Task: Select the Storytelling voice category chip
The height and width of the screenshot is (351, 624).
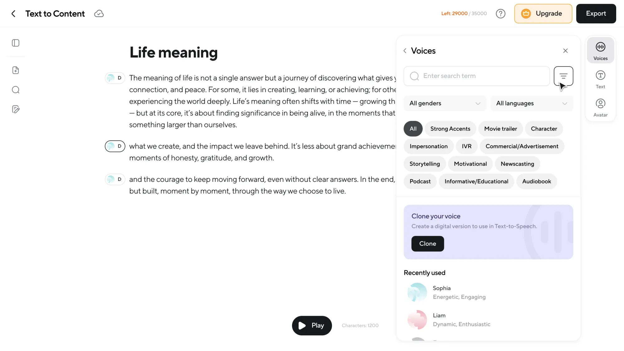Action: [x=425, y=164]
